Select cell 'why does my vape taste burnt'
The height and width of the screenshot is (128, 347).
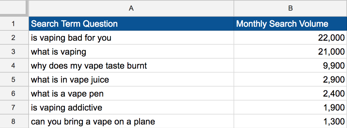point(131,66)
